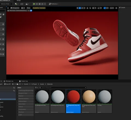The image size is (131, 120).
Task: Focus the Search Materials field
Action: pyautogui.click(x=63, y=87)
